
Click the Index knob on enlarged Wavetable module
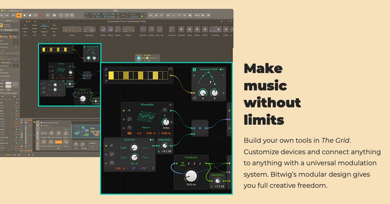coord(166,122)
